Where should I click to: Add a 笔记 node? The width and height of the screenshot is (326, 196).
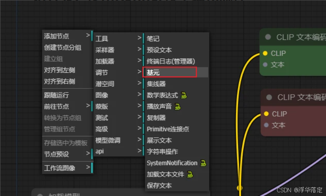tap(177, 38)
